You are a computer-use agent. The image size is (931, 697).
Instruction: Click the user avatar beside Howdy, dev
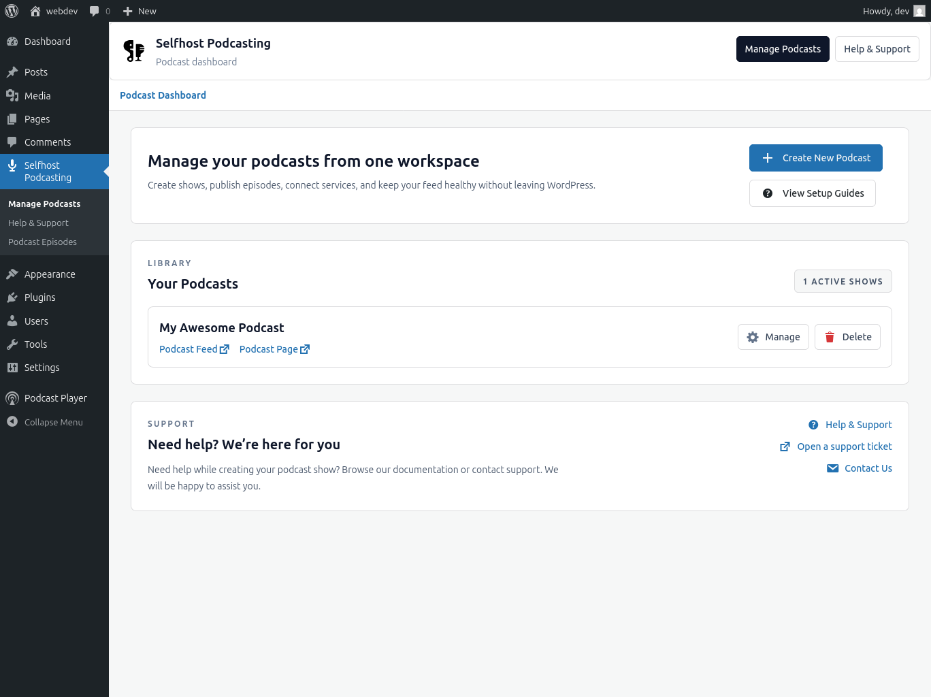(919, 11)
